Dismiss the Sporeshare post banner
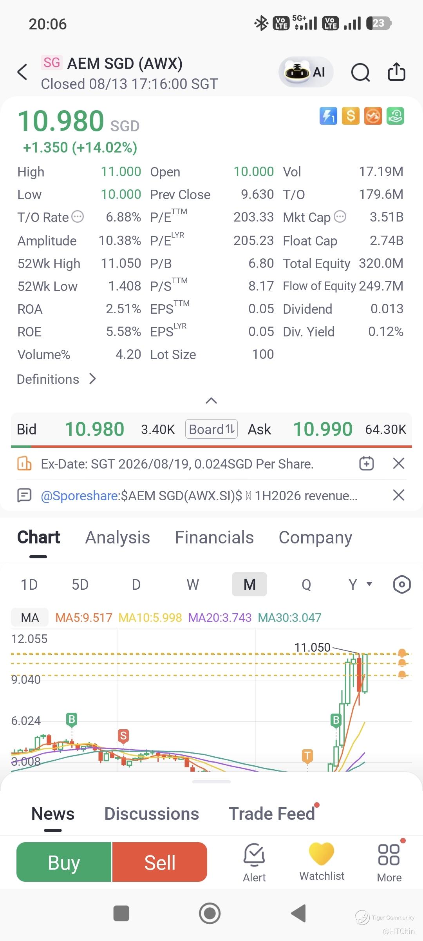The height and width of the screenshot is (941, 423). click(x=398, y=495)
